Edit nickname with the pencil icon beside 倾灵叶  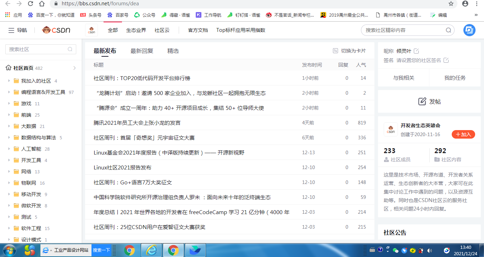click(416, 51)
